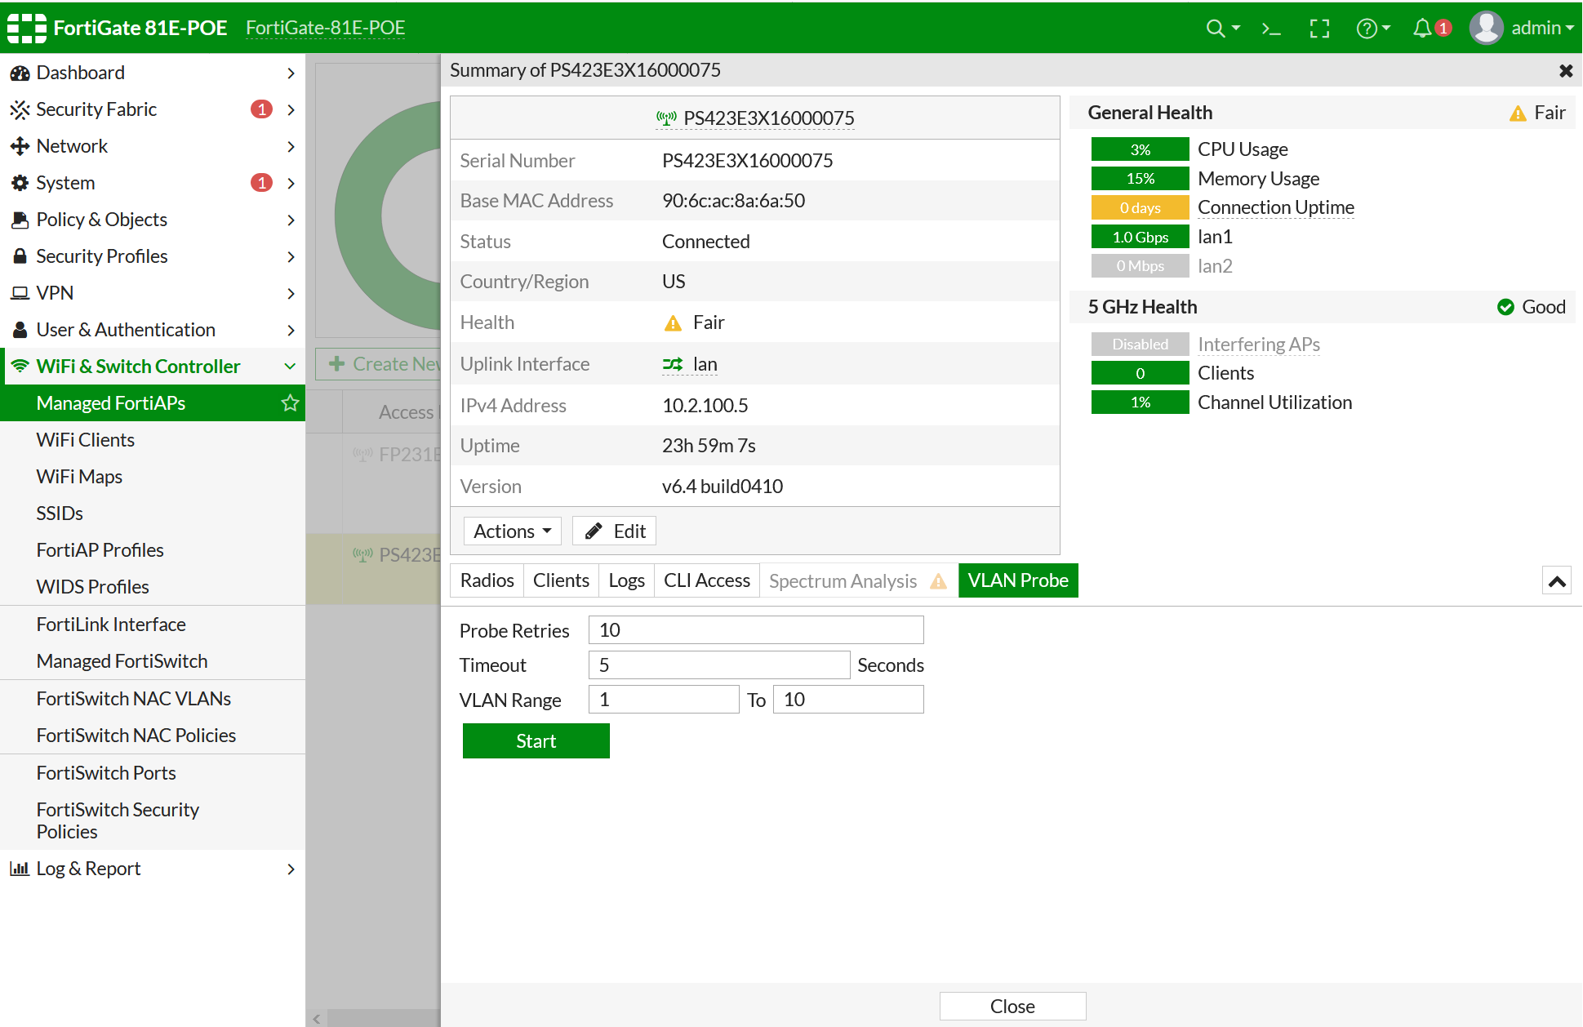Click the Fair health warning triangle in table

[673, 323]
